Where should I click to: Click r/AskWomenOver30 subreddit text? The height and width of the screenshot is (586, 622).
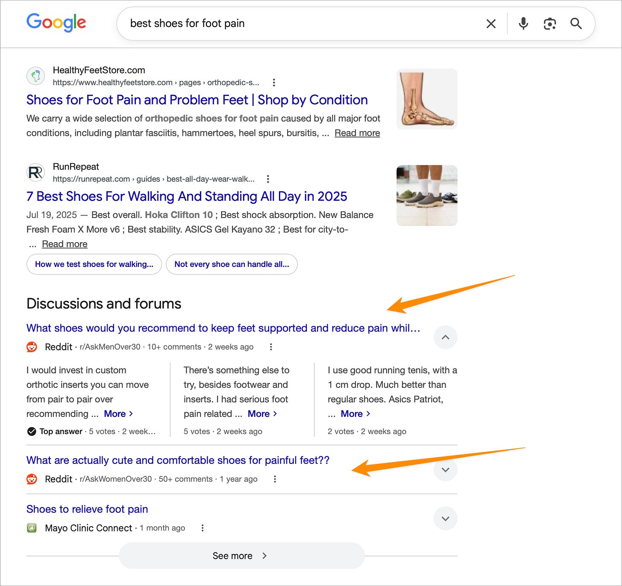click(116, 479)
